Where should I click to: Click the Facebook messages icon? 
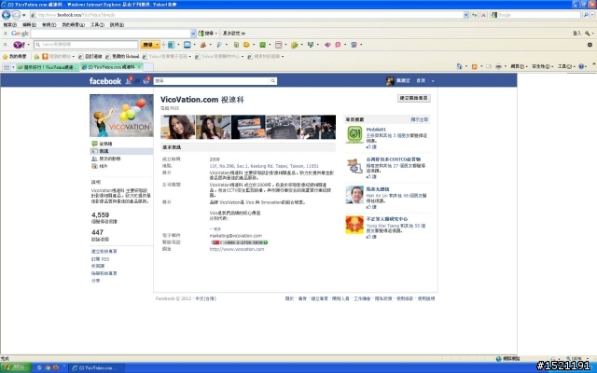[137, 81]
